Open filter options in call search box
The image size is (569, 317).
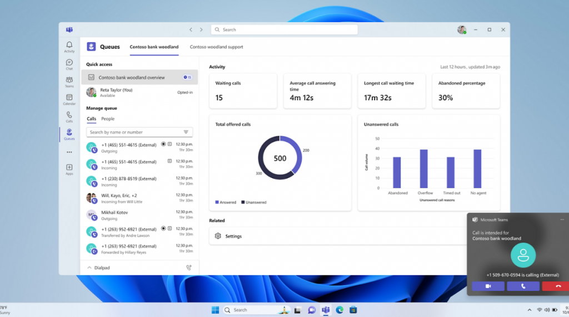pyautogui.click(x=186, y=132)
